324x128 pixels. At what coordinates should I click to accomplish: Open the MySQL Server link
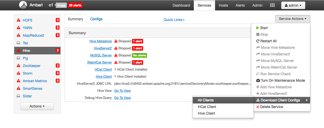click(x=101, y=55)
